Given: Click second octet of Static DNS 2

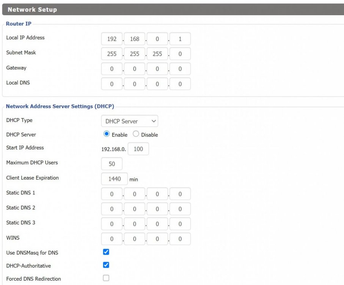Looking at the screenshot, I should tap(134, 209).
